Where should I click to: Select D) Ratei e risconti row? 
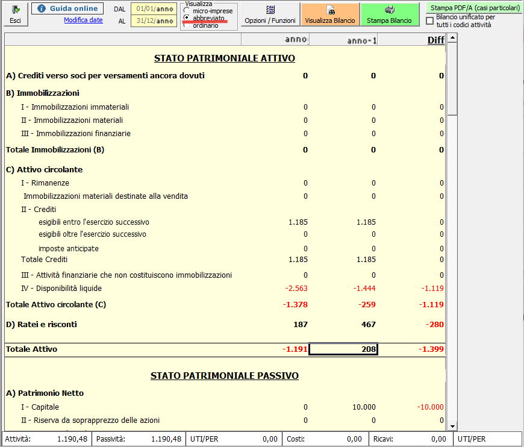pos(225,324)
